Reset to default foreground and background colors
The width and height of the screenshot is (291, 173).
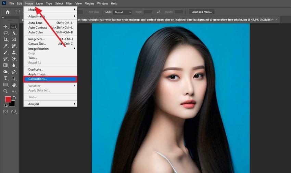point(6,106)
